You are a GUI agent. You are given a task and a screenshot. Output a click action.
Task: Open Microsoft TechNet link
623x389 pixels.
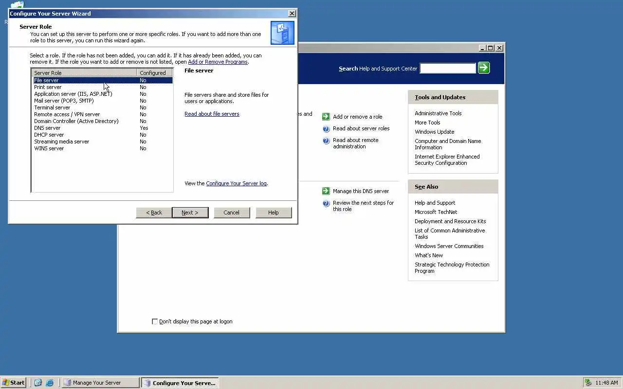[436, 212]
